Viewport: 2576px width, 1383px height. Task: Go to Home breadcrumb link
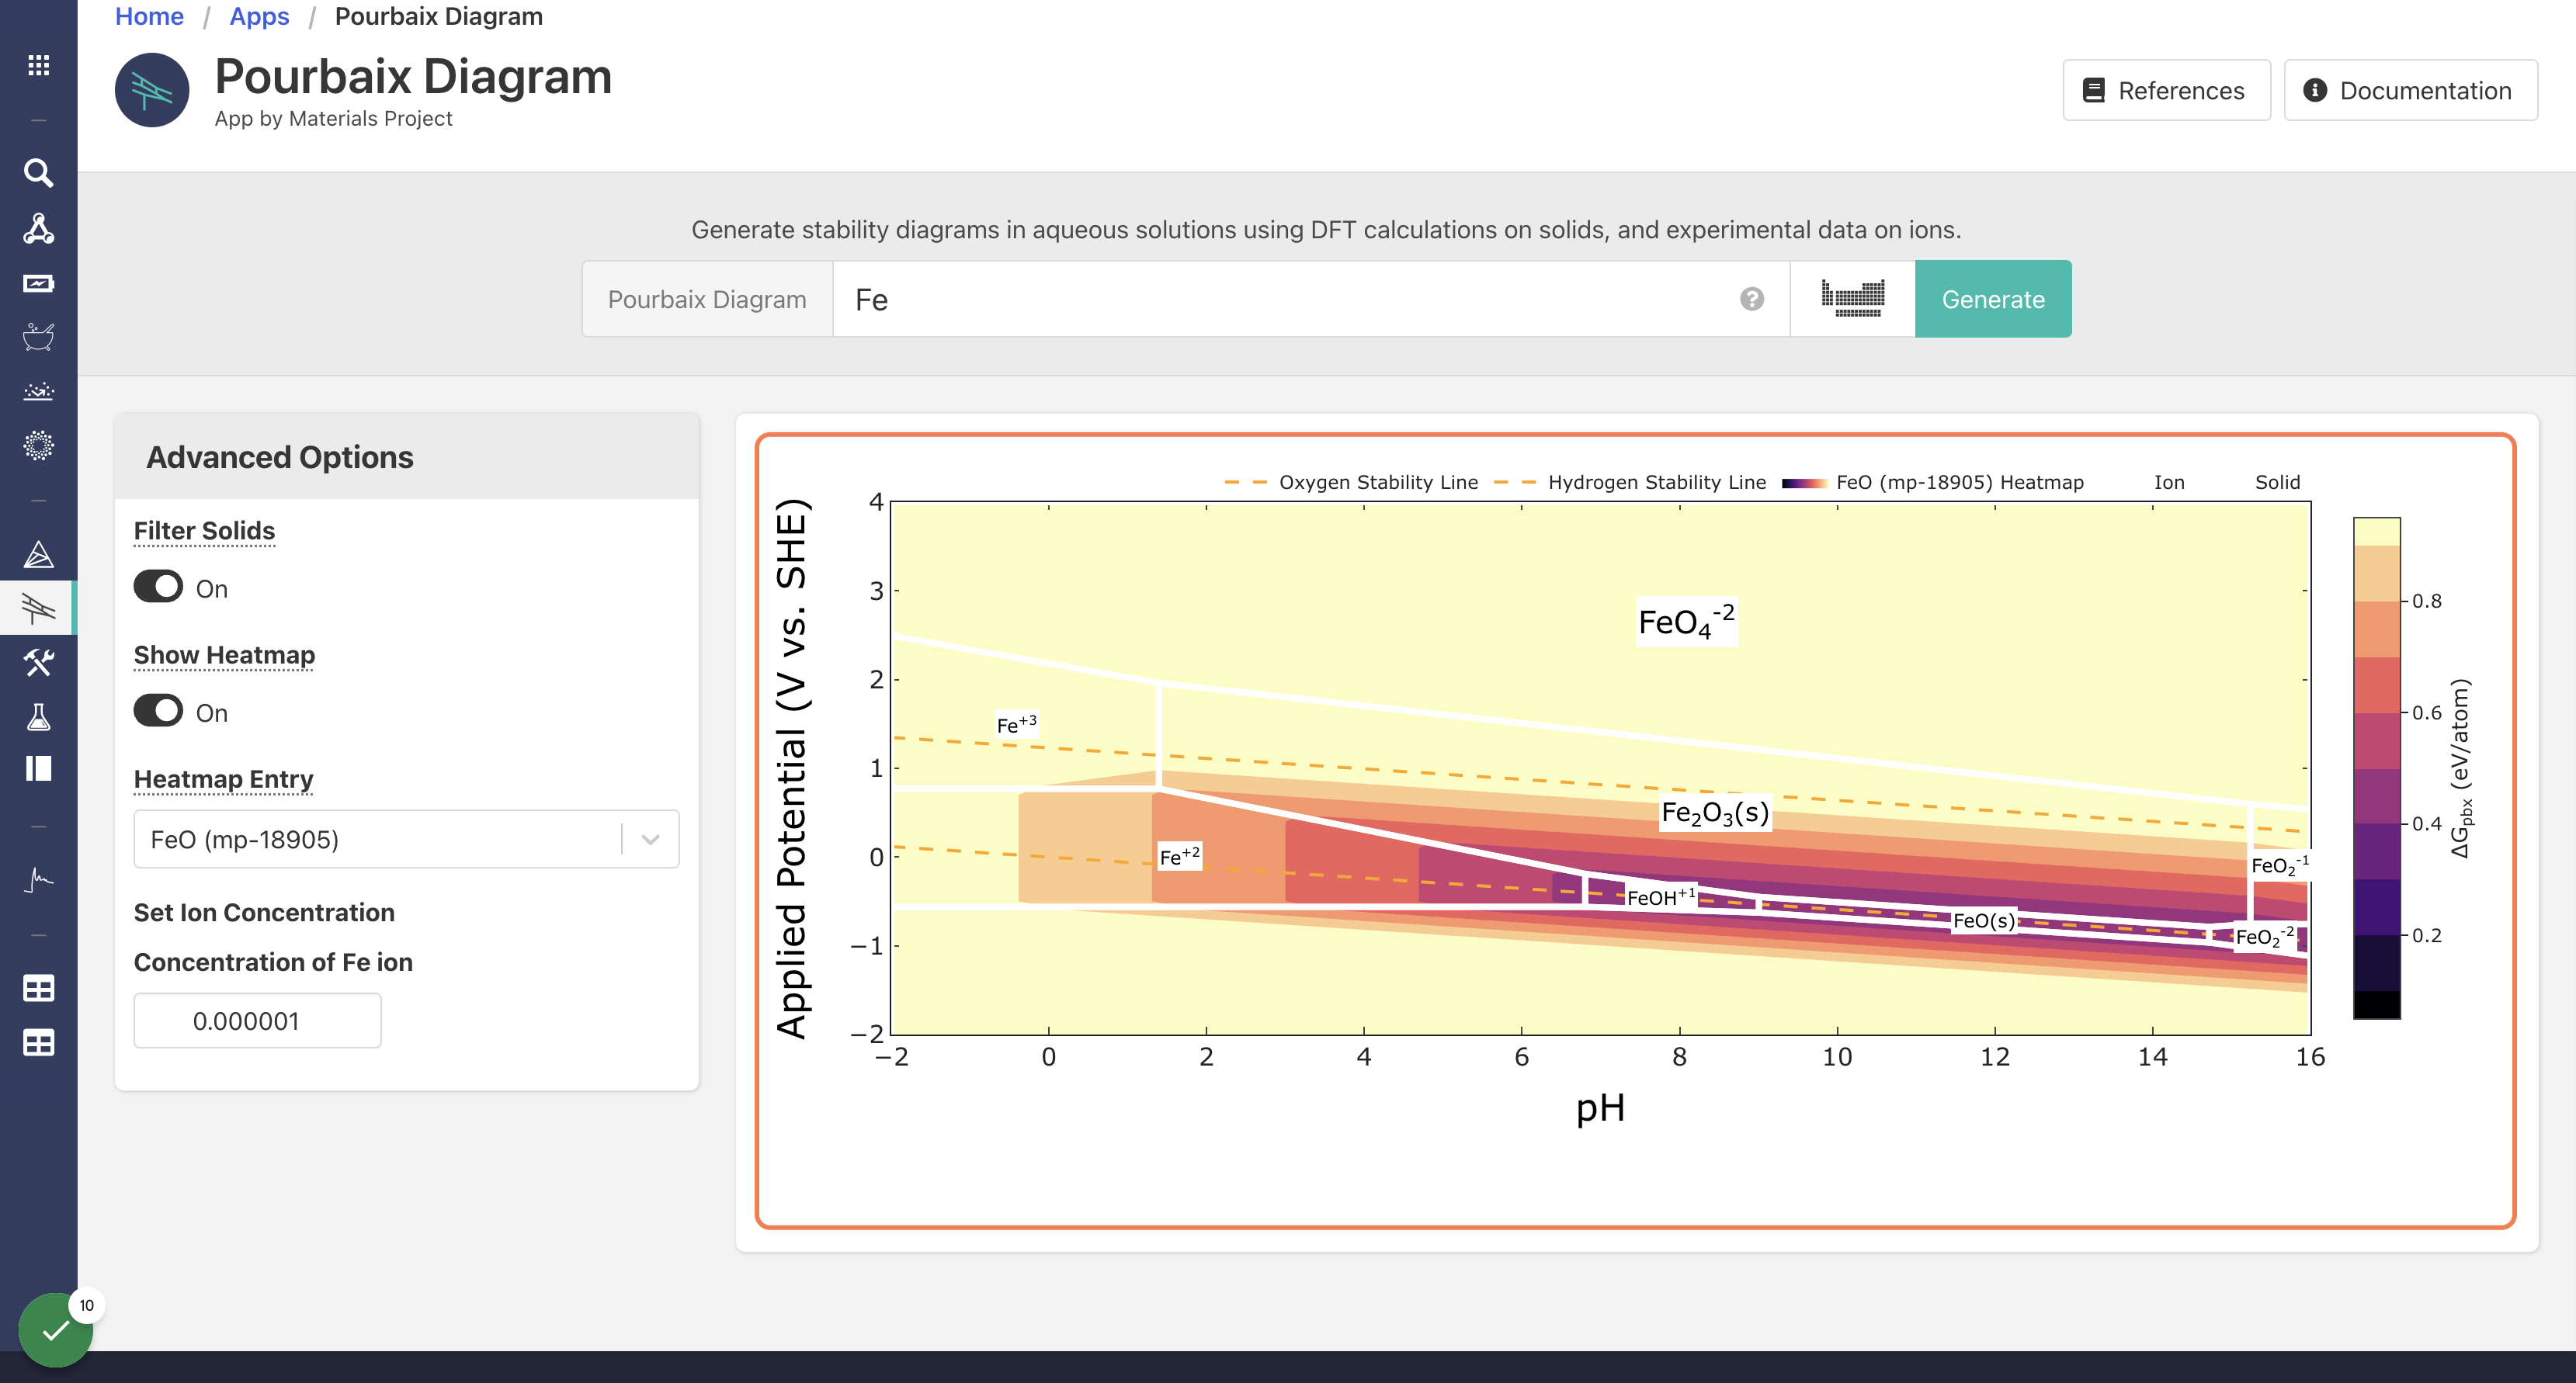[x=149, y=16]
